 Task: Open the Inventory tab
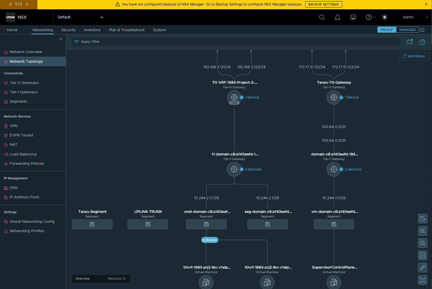point(92,30)
